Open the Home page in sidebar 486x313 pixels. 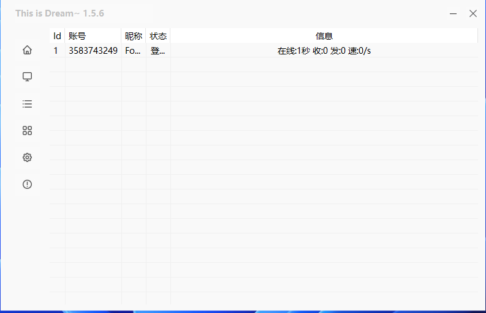[27, 50]
